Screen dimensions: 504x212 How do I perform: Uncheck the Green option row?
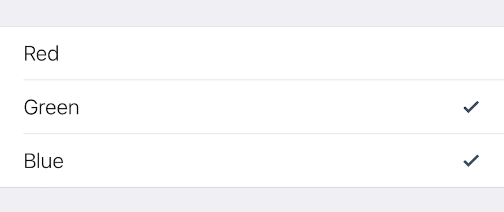coord(252,107)
